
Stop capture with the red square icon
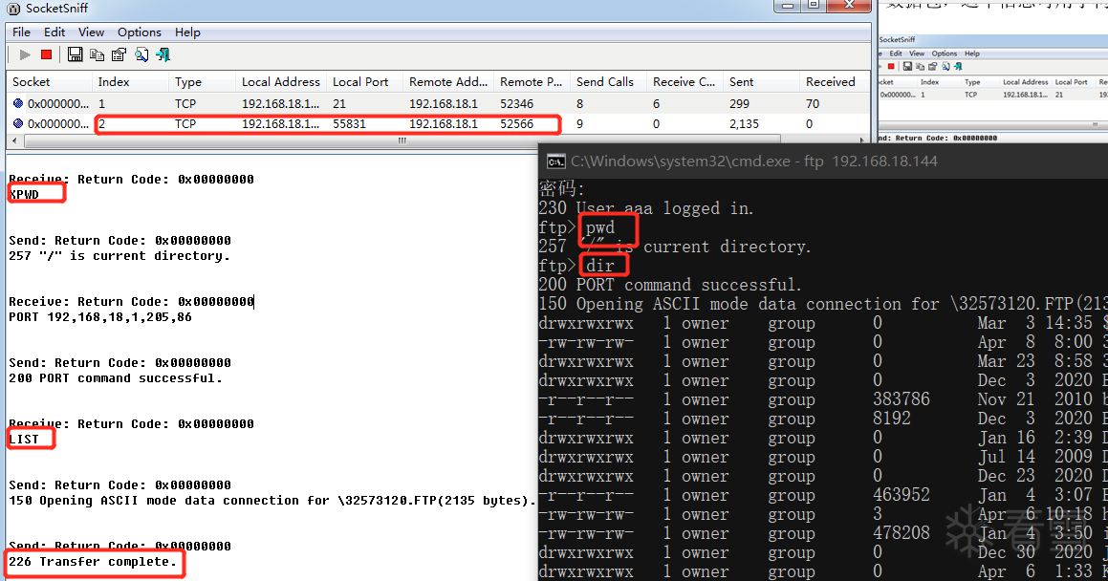click(46, 54)
